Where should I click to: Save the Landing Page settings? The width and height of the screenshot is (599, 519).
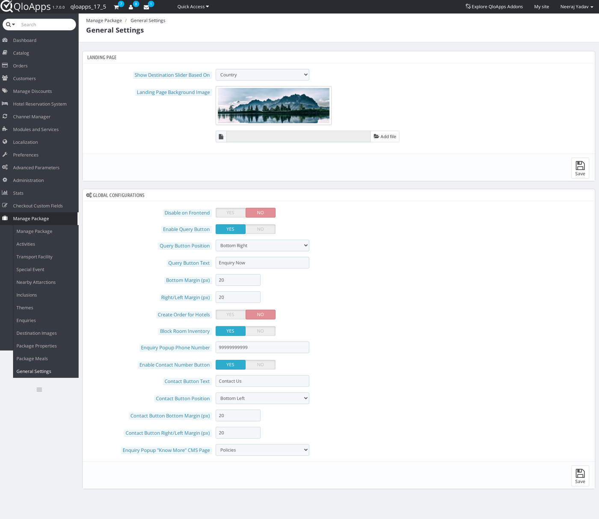580,168
